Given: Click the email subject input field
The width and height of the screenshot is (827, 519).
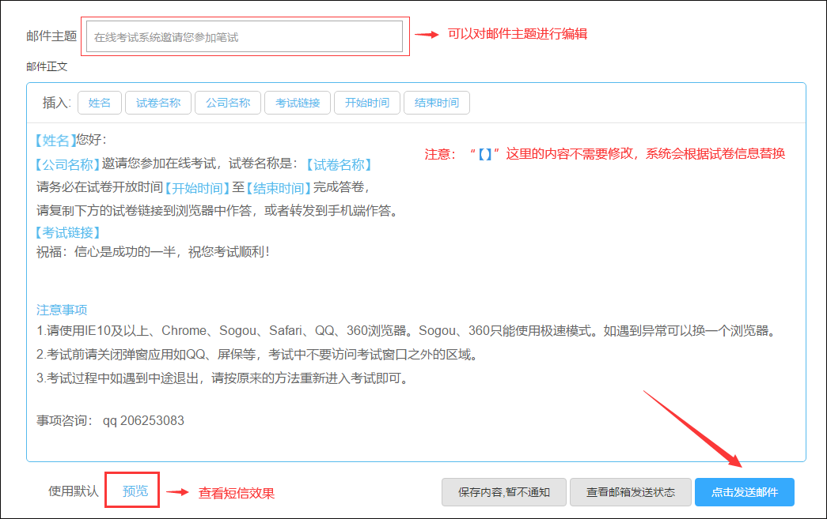Looking at the screenshot, I should click(x=244, y=37).
